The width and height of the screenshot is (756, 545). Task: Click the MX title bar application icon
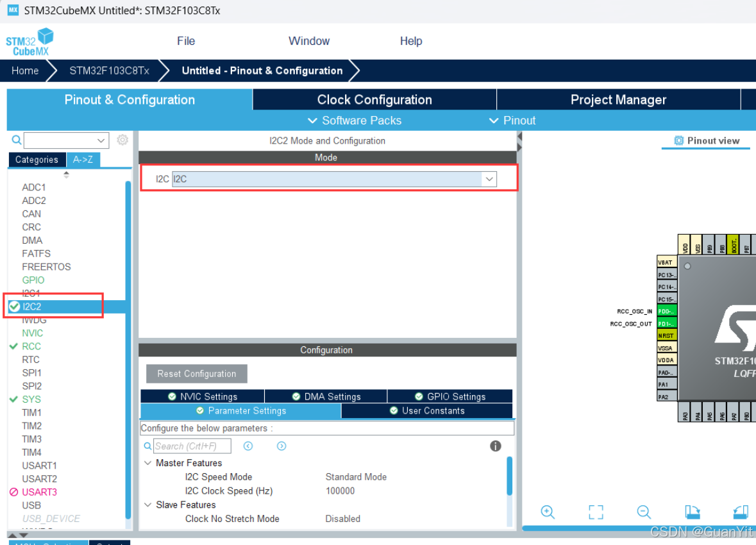click(x=13, y=10)
